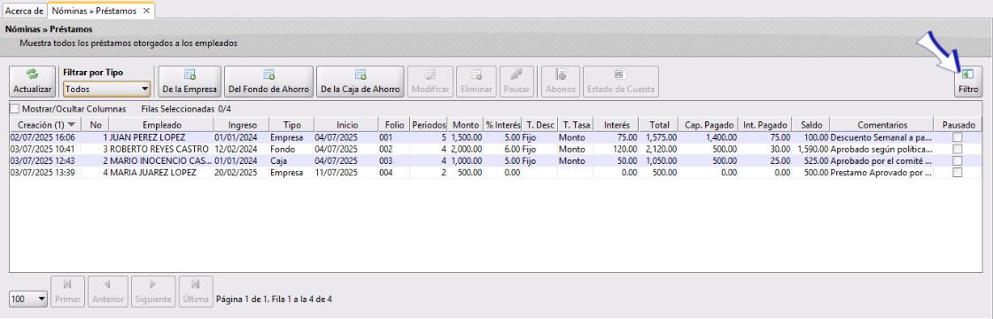Check Pausado for MARIA JUAREZ LOPEZ
Viewport: 993px width, 319px height.
coord(958,172)
